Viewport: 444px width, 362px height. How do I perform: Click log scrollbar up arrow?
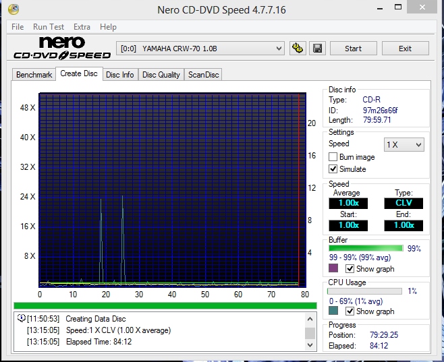(x=310, y=319)
